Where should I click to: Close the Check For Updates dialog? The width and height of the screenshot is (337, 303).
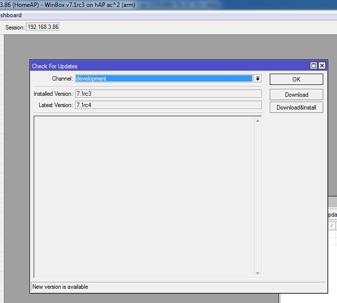click(322, 66)
